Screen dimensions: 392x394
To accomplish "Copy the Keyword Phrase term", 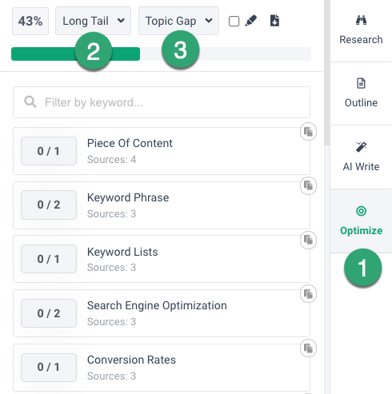I will click(x=308, y=185).
